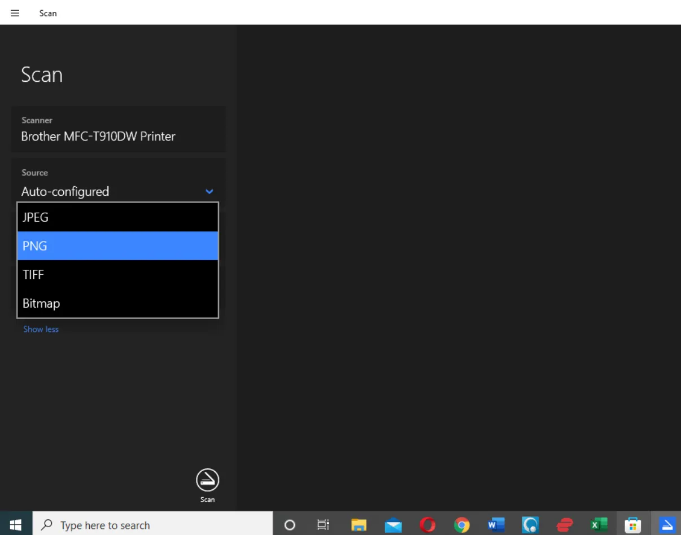Switch to the Scan app on taskbar
681x535 pixels.
pos(667,525)
